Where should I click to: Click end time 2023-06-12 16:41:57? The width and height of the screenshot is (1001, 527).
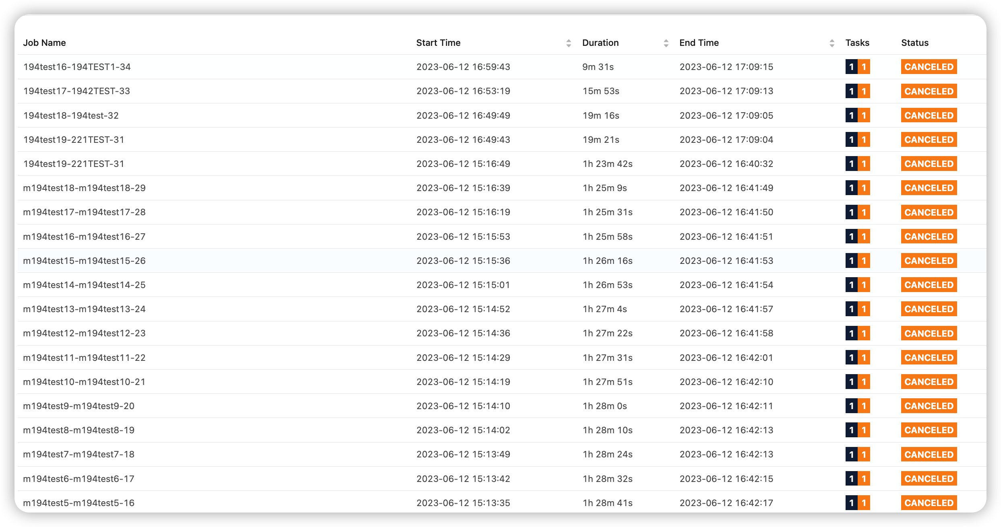(726, 309)
